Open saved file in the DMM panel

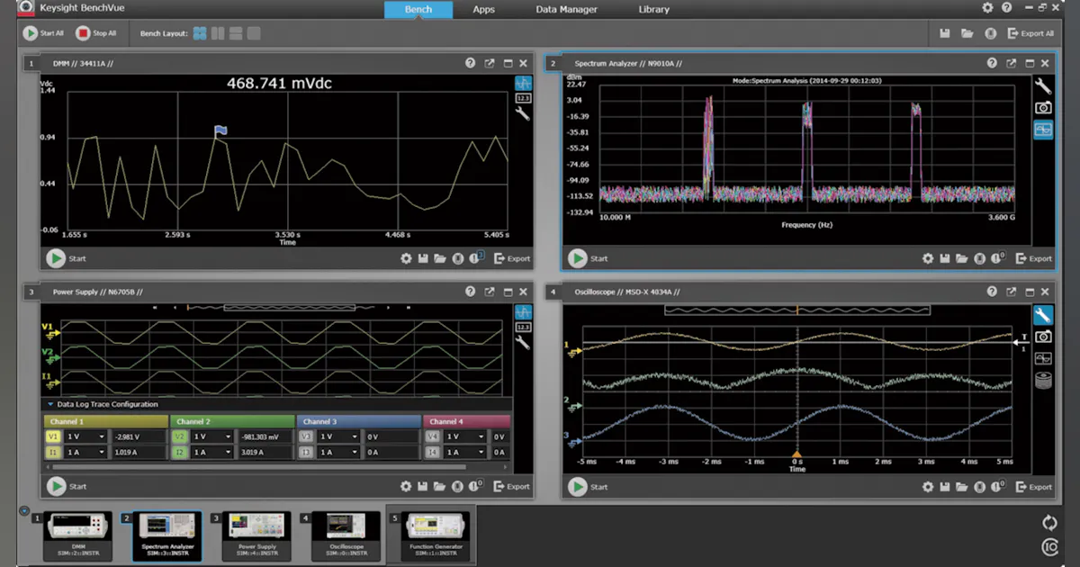pyautogui.click(x=440, y=258)
